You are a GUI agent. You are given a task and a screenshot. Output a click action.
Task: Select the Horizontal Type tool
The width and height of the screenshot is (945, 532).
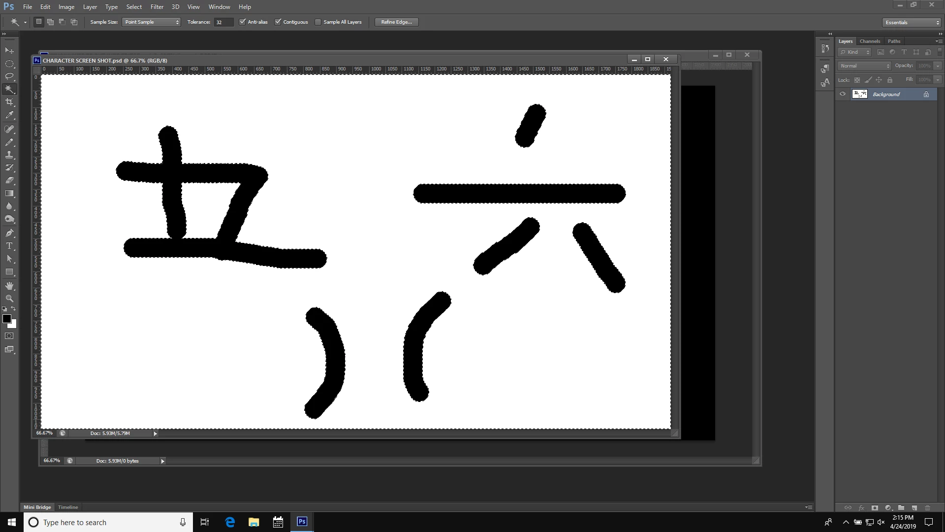pyautogui.click(x=9, y=246)
